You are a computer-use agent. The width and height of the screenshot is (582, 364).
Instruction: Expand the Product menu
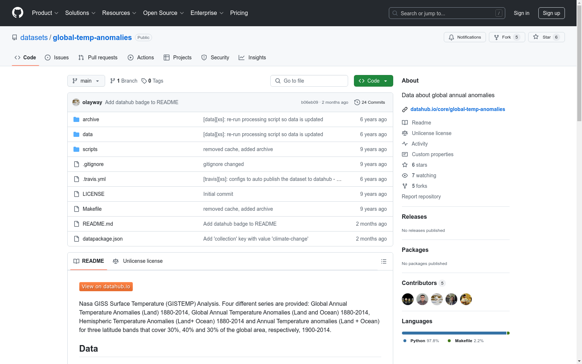45,13
